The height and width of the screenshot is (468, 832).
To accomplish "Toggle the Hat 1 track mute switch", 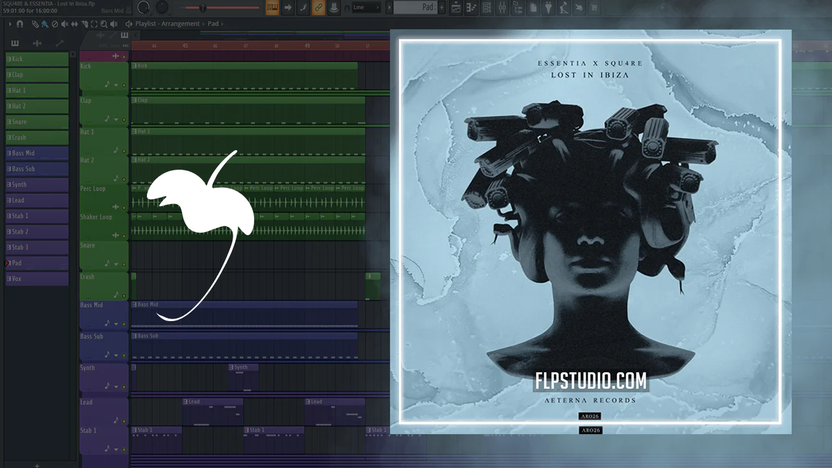I will pos(124,150).
